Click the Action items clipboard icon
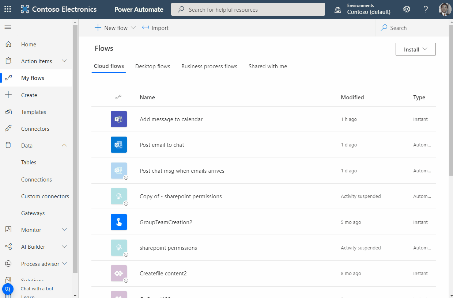 (x=8, y=61)
